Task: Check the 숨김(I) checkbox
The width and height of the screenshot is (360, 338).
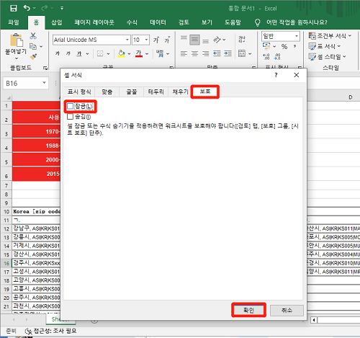Action: tap(70, 117)
